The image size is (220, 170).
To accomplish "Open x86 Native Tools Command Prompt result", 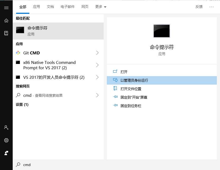I will [x=58, y=65].
